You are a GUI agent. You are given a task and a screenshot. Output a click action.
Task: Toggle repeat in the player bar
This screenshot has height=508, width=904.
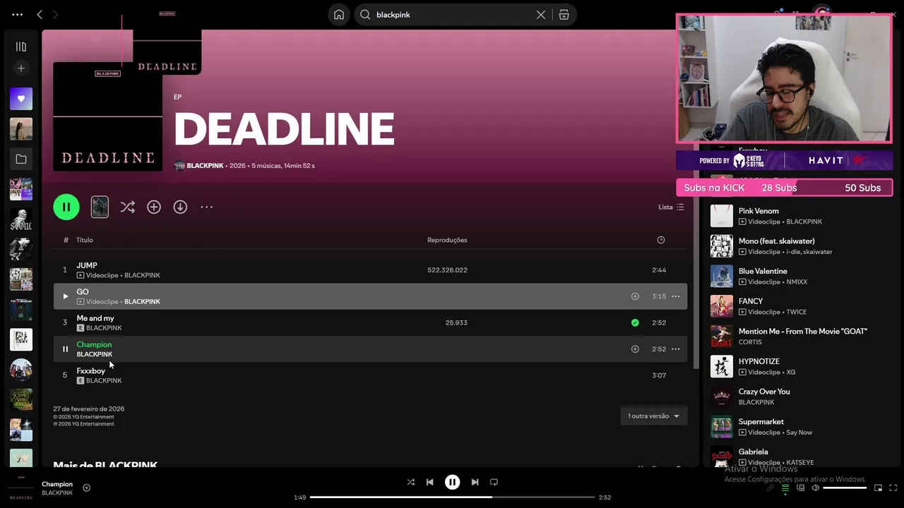coord(494,482)
